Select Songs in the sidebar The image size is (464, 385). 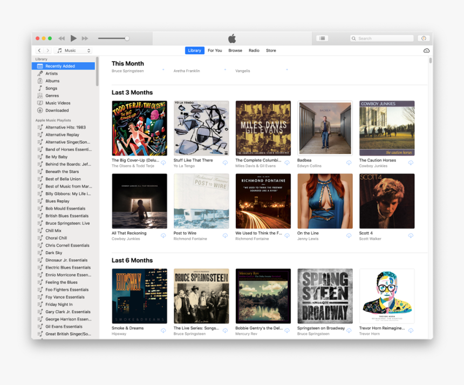pyautogui.click(x=63, y=88)
